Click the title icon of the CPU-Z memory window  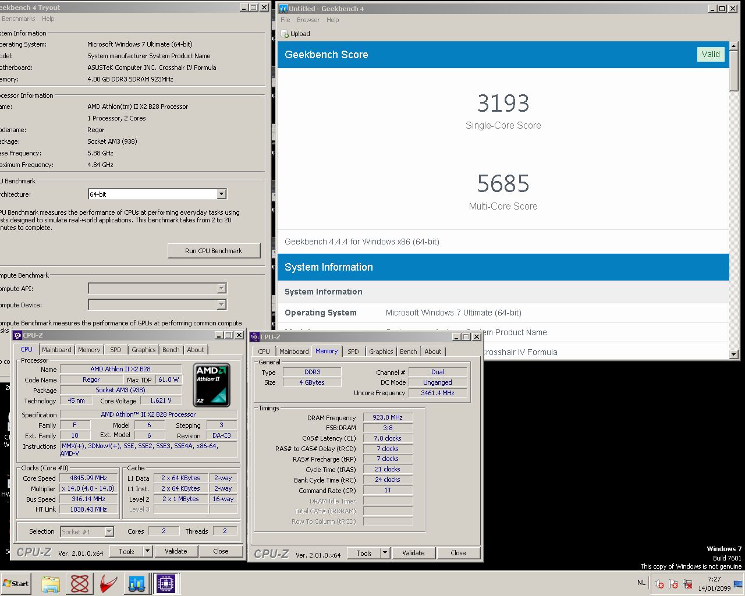click(255, 337)
